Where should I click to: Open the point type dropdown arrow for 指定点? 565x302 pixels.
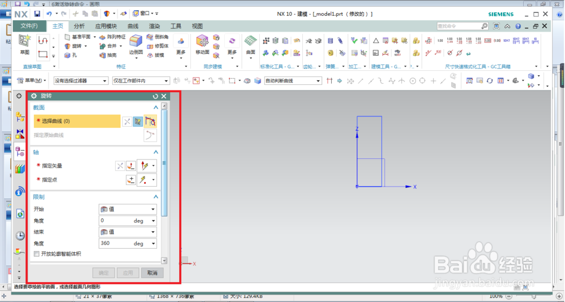(x=154, y=180)
